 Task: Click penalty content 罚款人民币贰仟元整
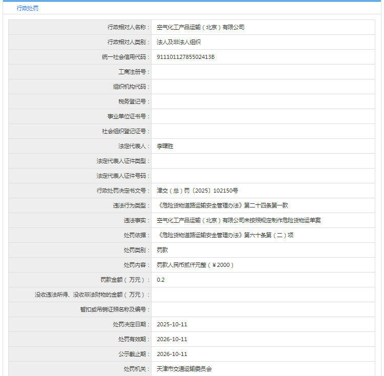(x=196, y=265)
